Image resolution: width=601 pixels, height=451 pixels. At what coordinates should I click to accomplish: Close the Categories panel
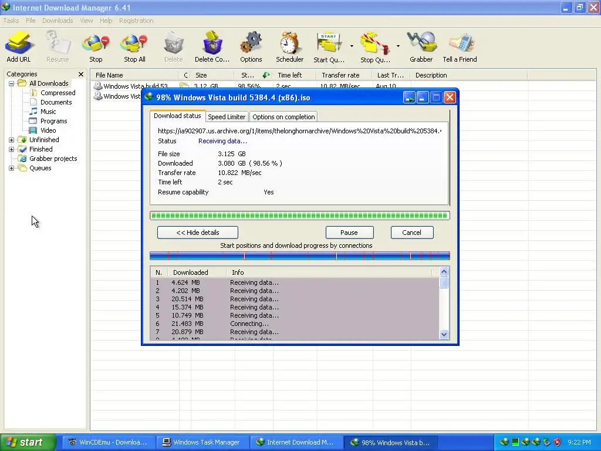tap(81, 74)
